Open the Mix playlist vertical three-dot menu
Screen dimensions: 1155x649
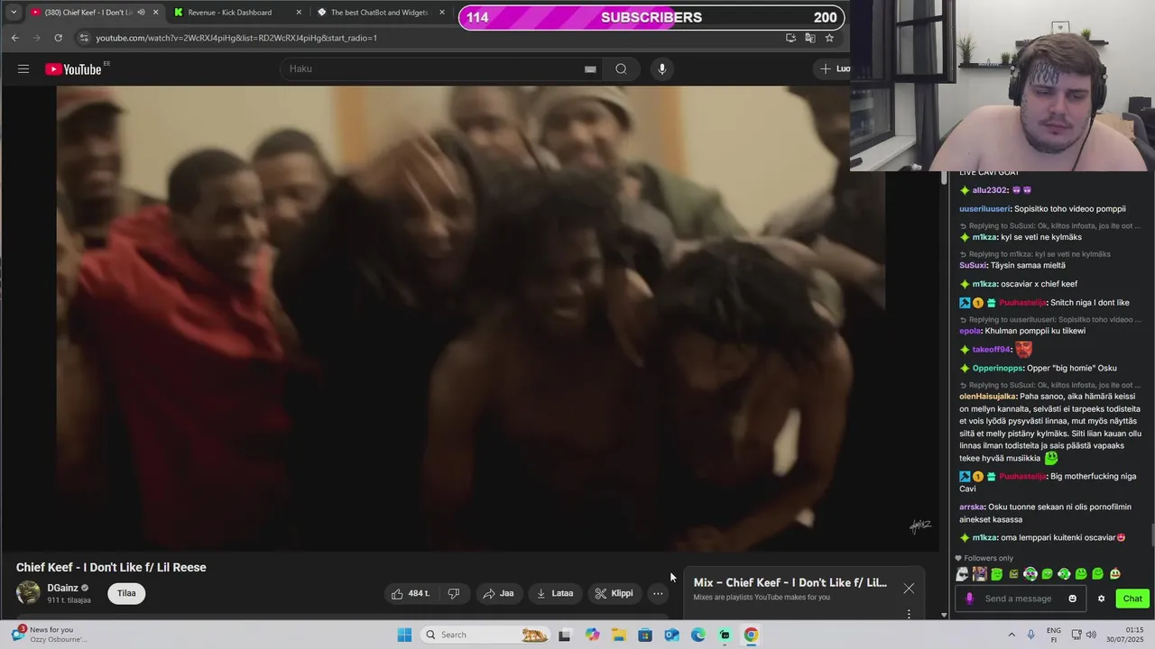tap(909, 614)
